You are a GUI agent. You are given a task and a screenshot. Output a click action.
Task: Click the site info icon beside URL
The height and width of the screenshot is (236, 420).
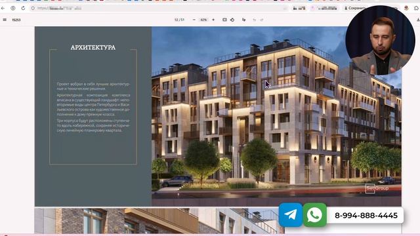[33, 9]
